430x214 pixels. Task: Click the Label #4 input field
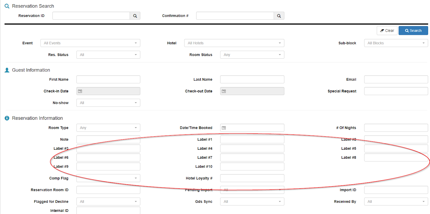tap(252, 149)
